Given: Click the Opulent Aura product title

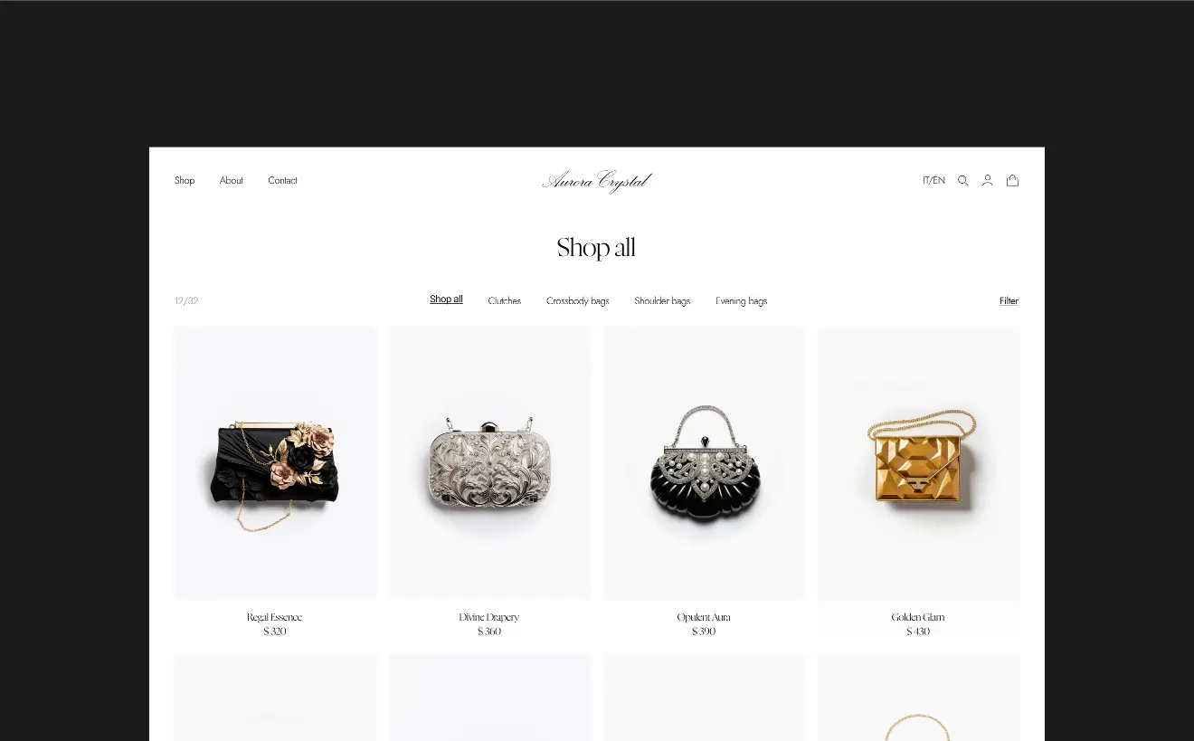Looking at the screenshot, I should (704, 617).
